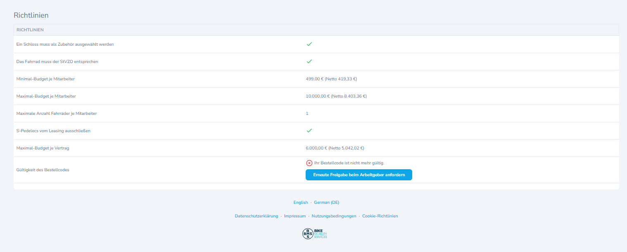The height and width of the screenshot is (252, 627).
Task: Click the red X invalid order code icon
Action: 309,163
